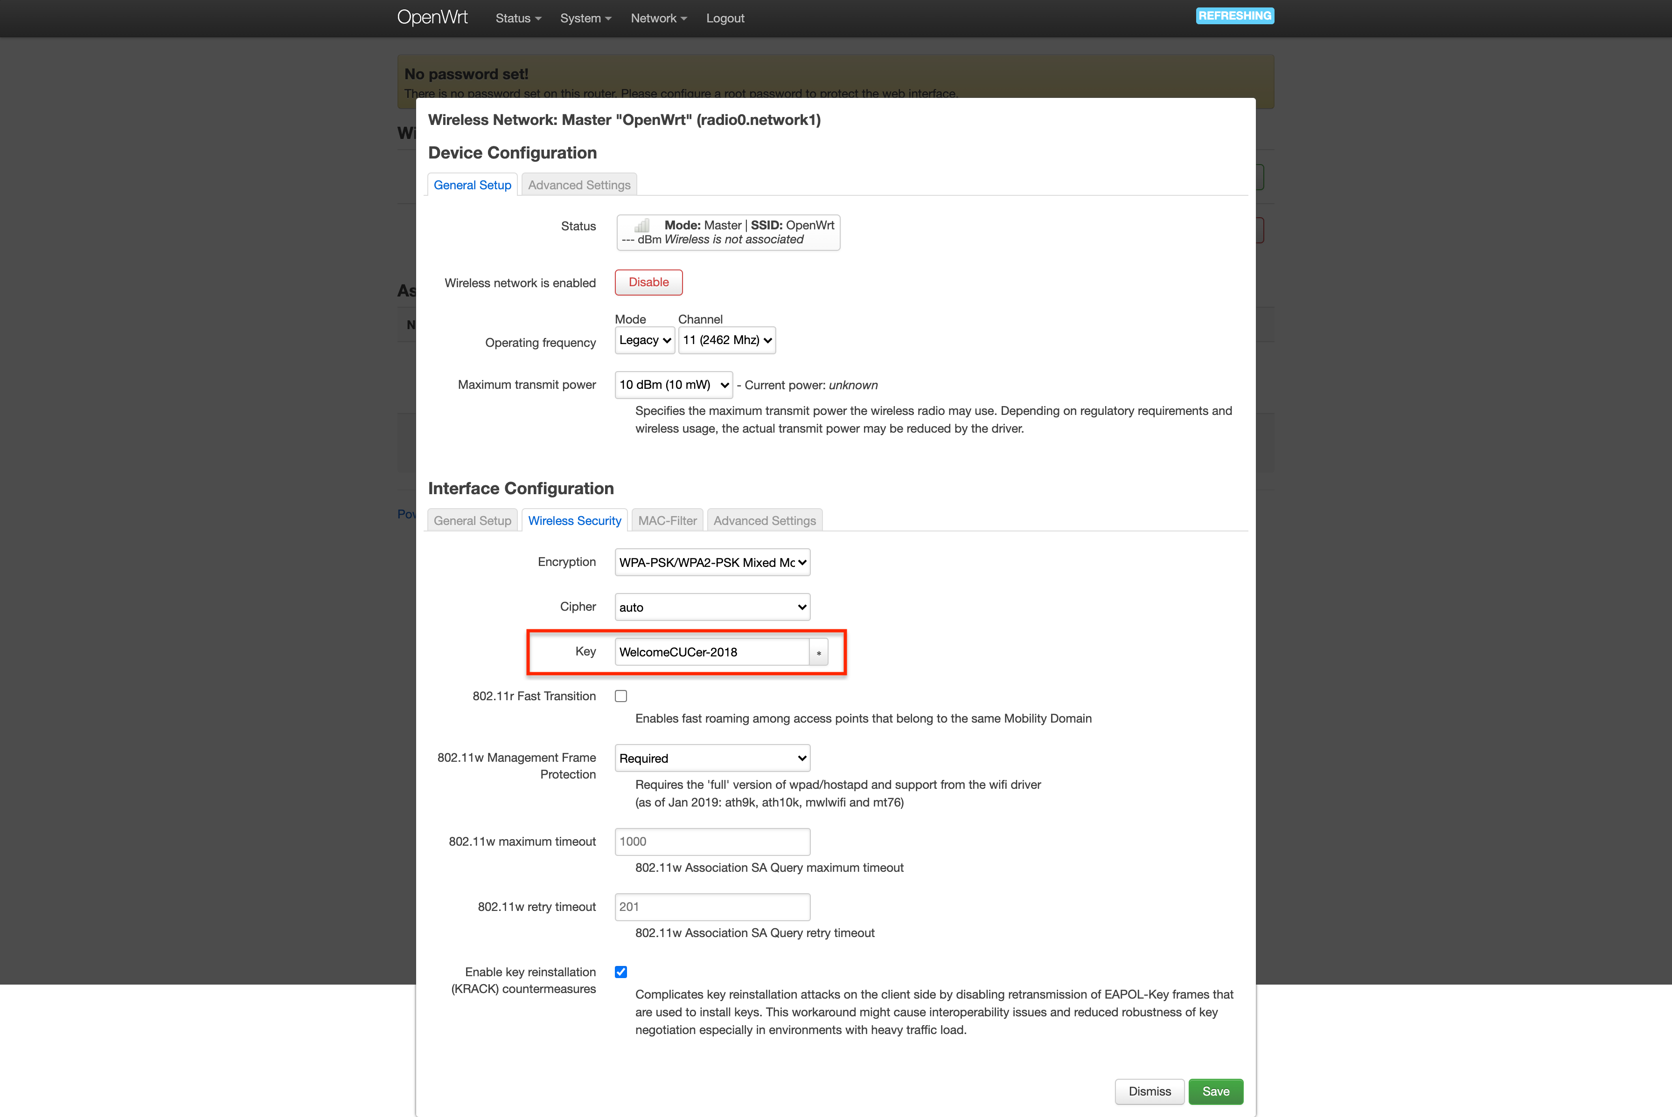
Task: Open Device Configuration Advanced Settings tab
Action: tap(578, 185)
